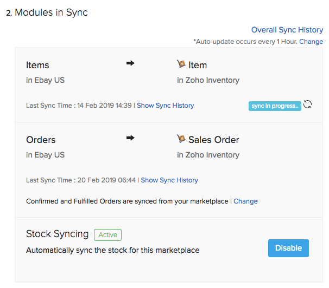Click the refresh sync icon for Items
Screen dimensions: 329x288
tap(307, 104)
